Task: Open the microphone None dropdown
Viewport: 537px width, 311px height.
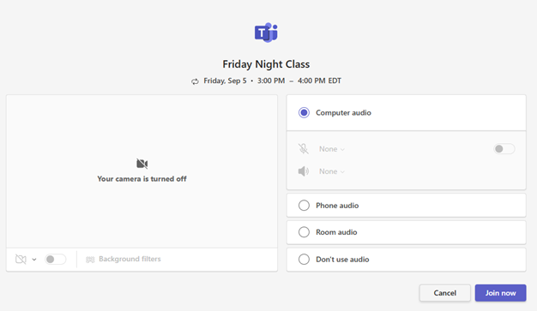Action: coord(332,149)
